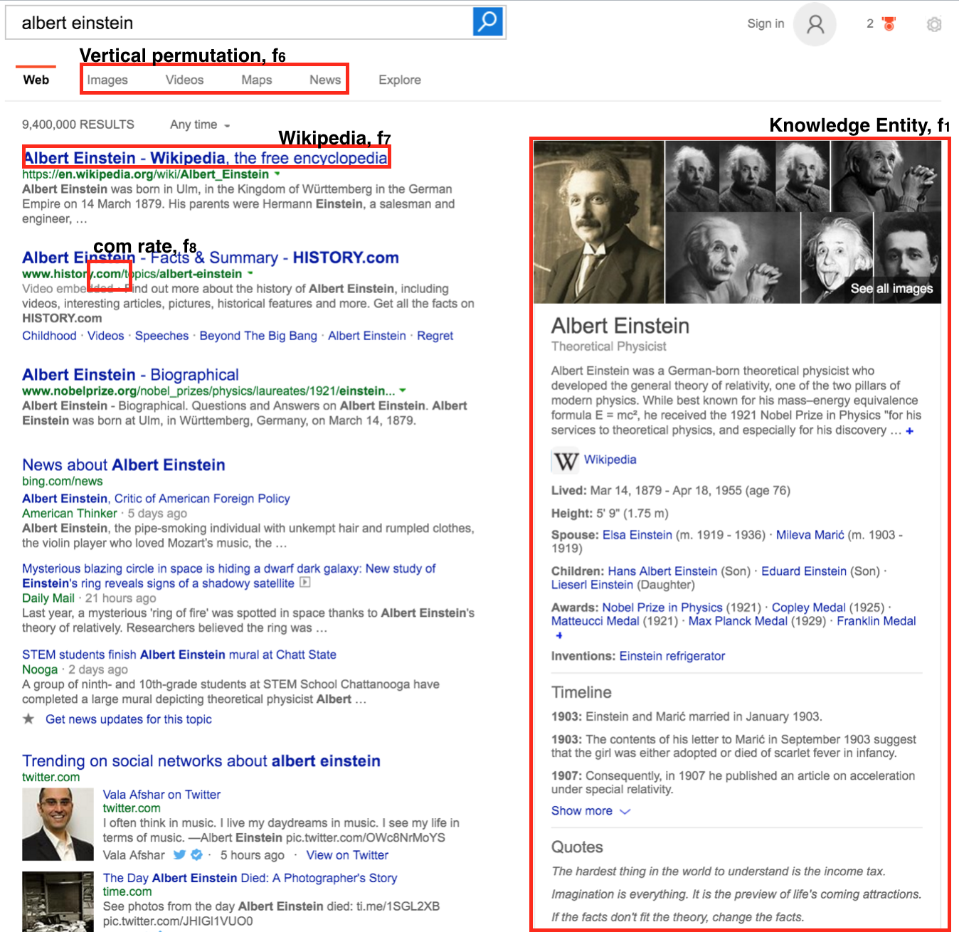Open the user avatar account icon
Image resolution: width=959 pixels, height=932 pixels.
[815, 24]
